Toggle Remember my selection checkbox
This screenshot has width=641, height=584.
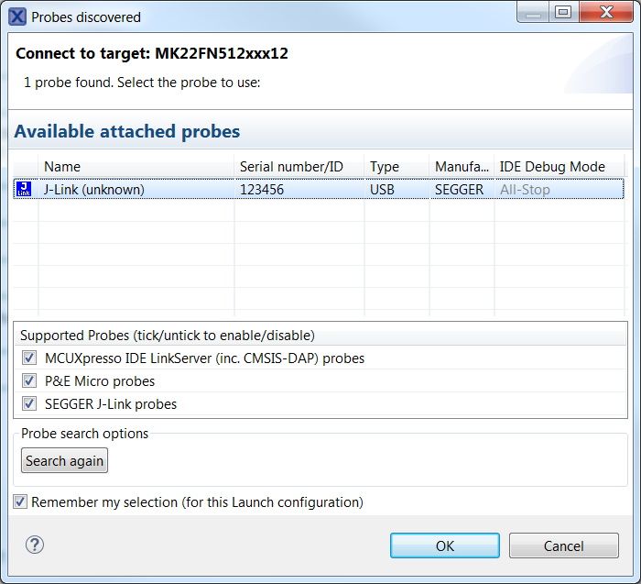coord(20,501)
